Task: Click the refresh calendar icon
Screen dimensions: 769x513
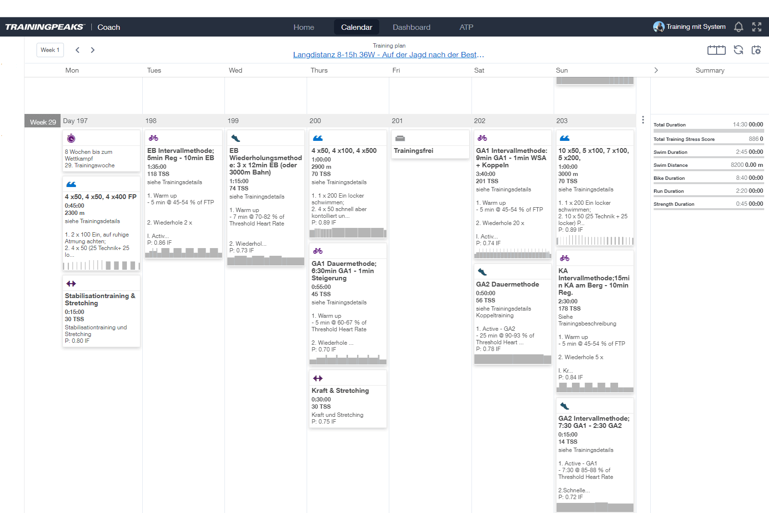Action: coord(738,50)
